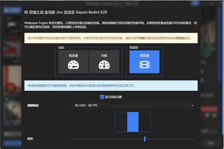Click the yellow high-resolution warning banner
This screenshot has width=224, height=149.
(111, 38)
